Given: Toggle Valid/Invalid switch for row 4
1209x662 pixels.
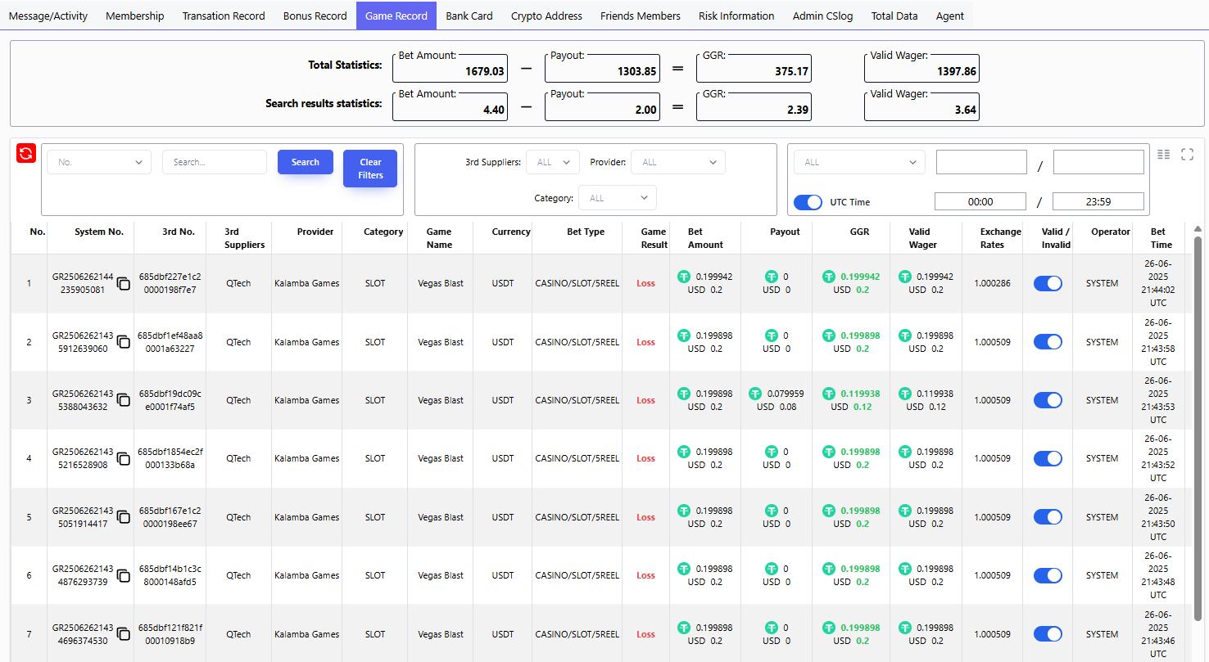Looking at the screenshot, I should (1048, 458).
